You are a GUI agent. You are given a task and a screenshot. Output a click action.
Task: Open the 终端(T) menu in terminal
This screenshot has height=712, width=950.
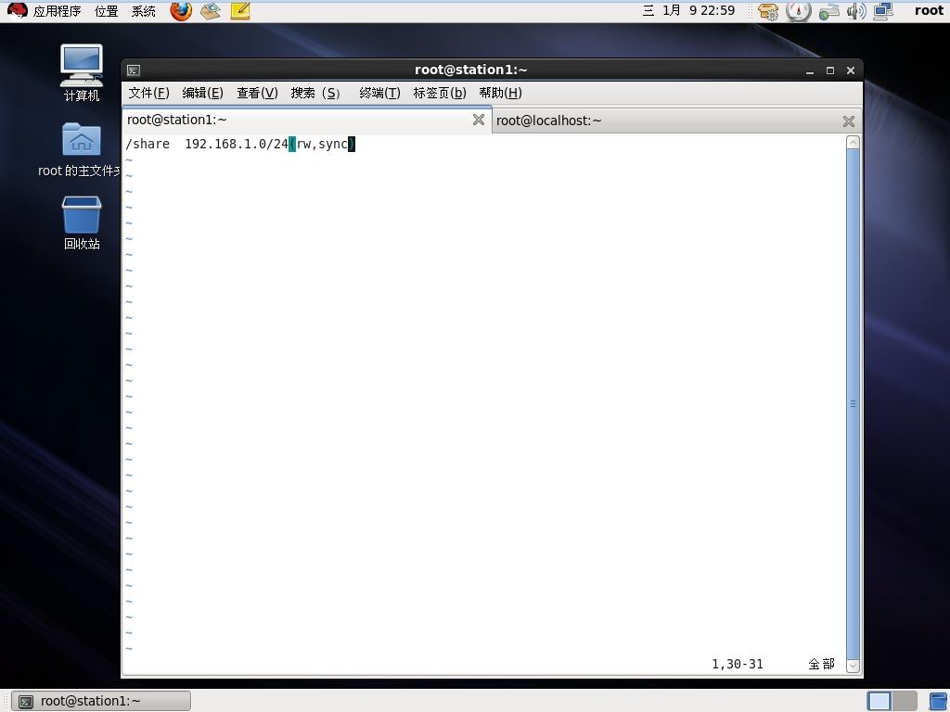coord(379,93)
